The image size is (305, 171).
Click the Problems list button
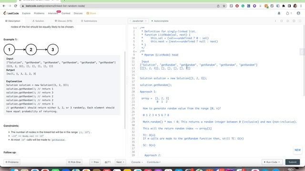coord(12,162)
